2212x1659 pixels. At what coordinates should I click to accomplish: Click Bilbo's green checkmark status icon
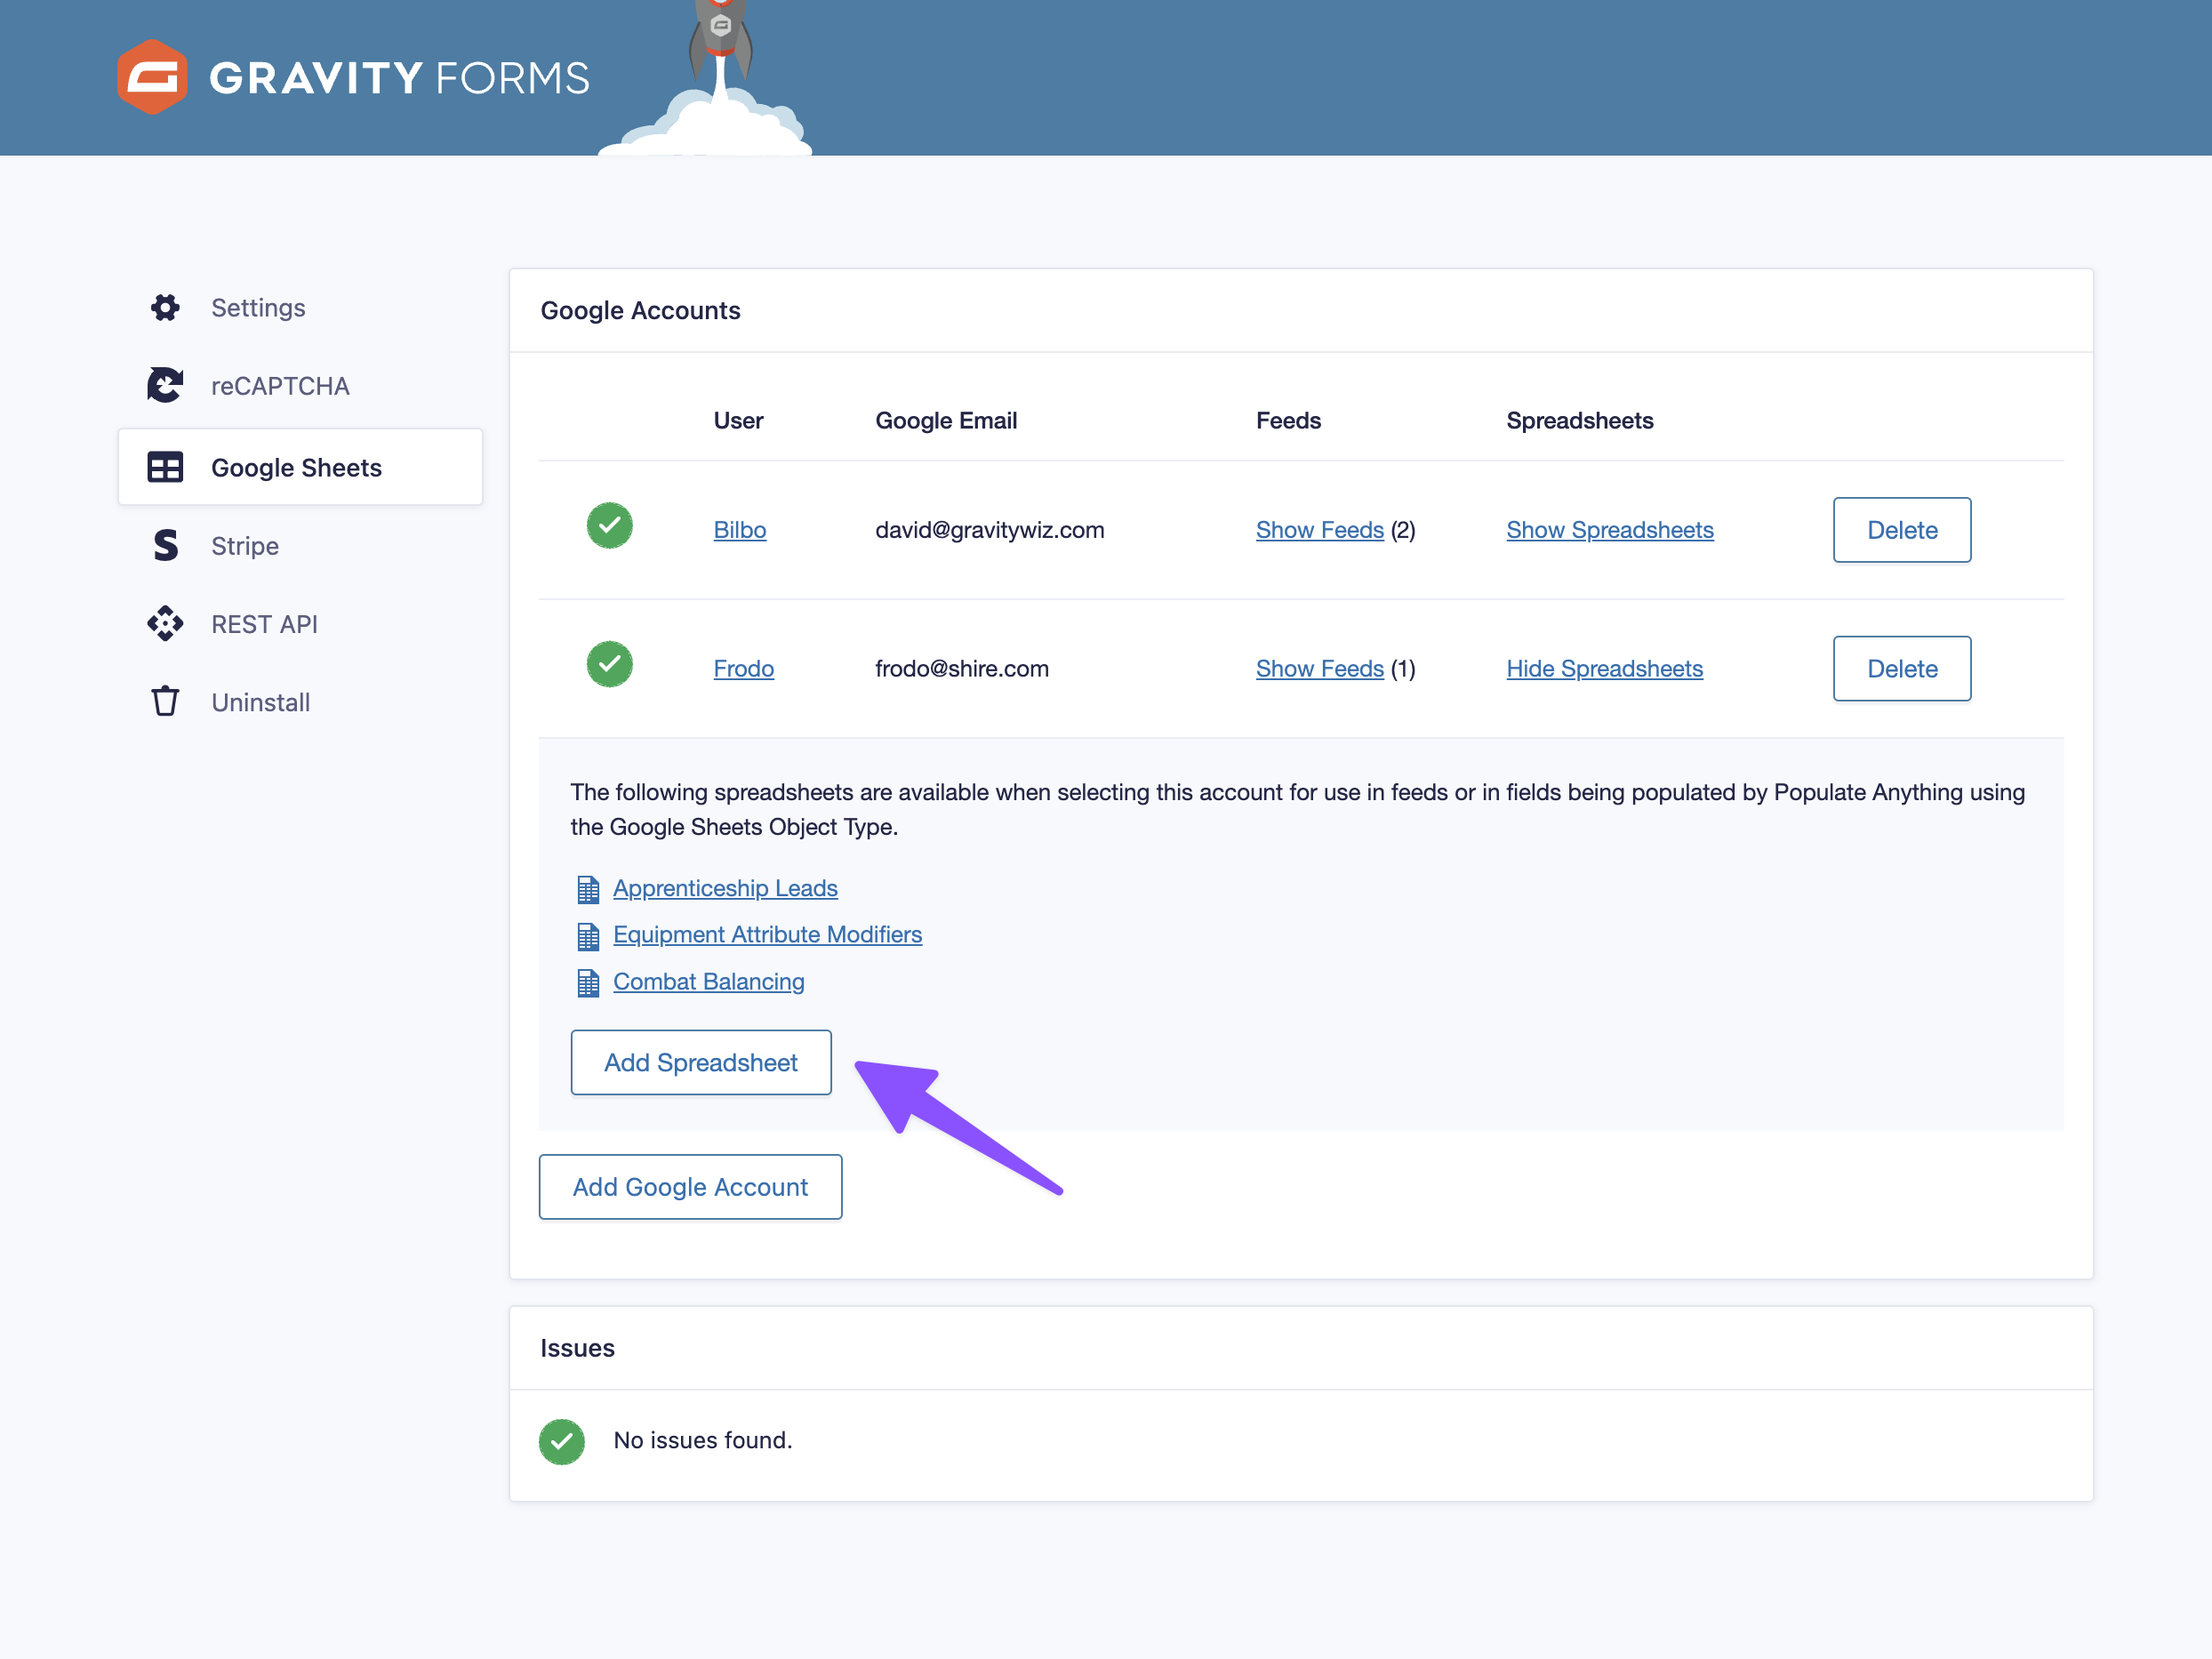(609, 526)
